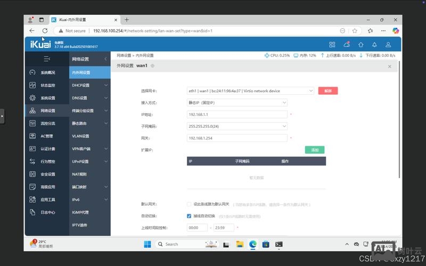Open a new browser tab
The width and height of the screenshot is (426, 266).
[127, 20]
